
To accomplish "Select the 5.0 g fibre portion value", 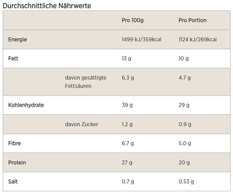I will coord(185,143).
